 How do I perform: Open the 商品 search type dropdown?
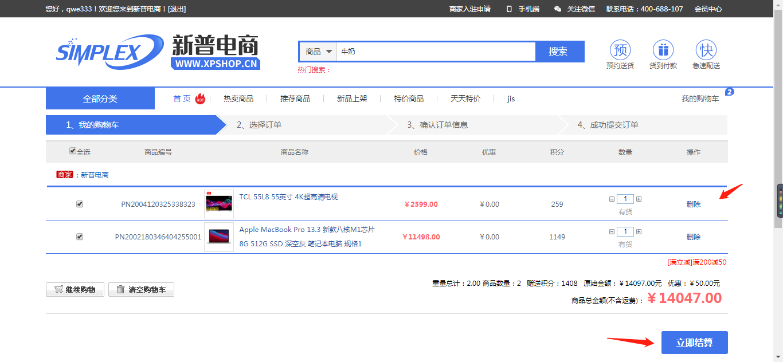pyautogui.click(x=319, y=52)
